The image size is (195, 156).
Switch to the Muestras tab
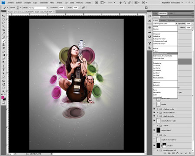[x=163, y=13]
